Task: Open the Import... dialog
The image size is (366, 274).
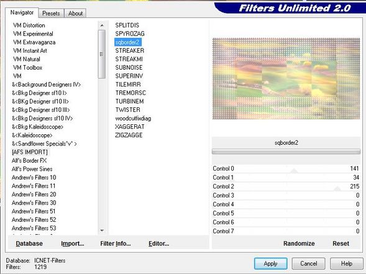Action: pyautogui.click(x=73, y=244)
